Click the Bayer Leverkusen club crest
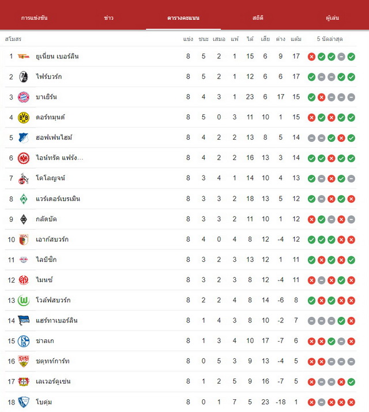This screenshot has height=412, width=369. (x=24, y=381)
